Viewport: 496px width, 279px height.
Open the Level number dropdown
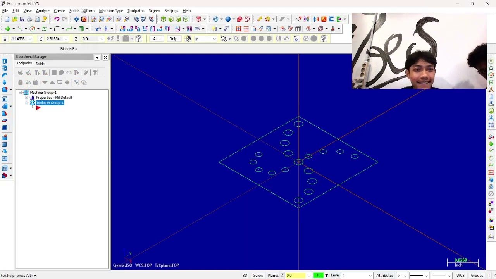(x=370, y=276)
